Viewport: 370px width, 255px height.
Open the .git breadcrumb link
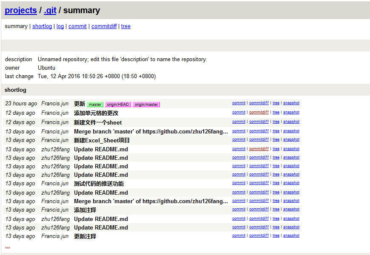click(50, 10)
